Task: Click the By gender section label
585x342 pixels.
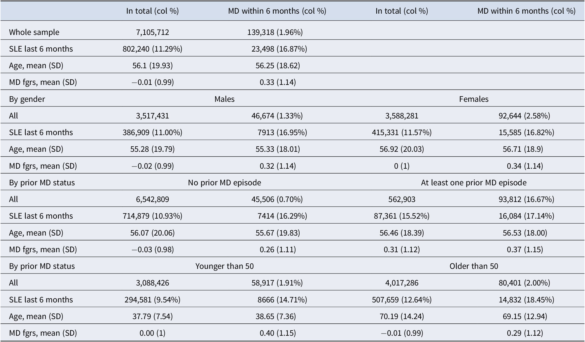Action: point(27,99)
